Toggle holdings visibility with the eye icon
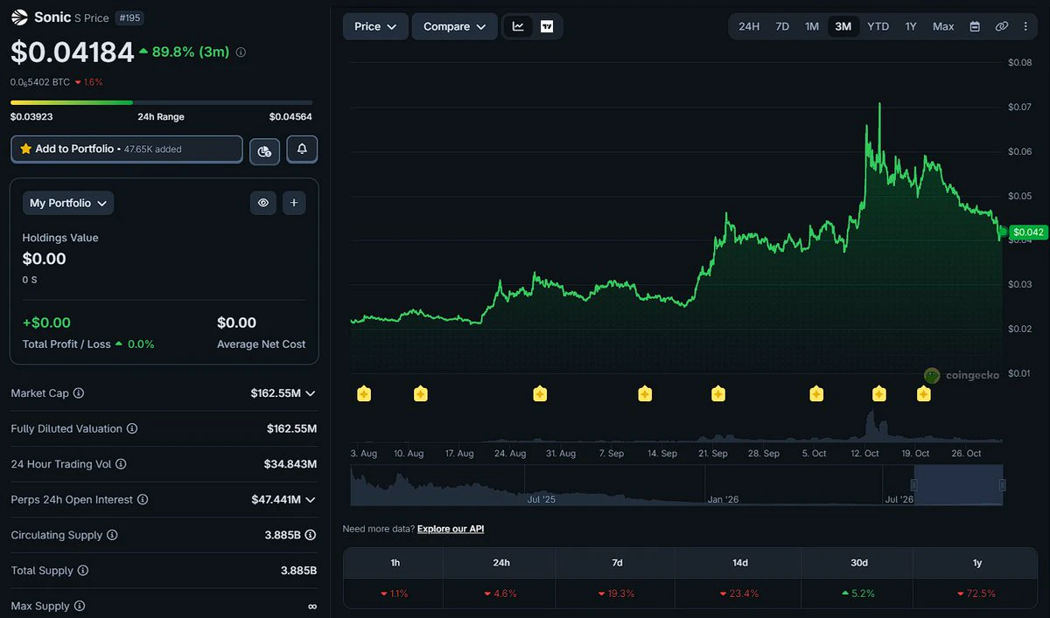This screenshot has height=618, width=1050. pos(262,203)
